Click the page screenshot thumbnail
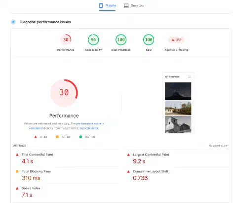Viewport: 237px width, 203px height. pyautogui.click(x=178, y=103)
